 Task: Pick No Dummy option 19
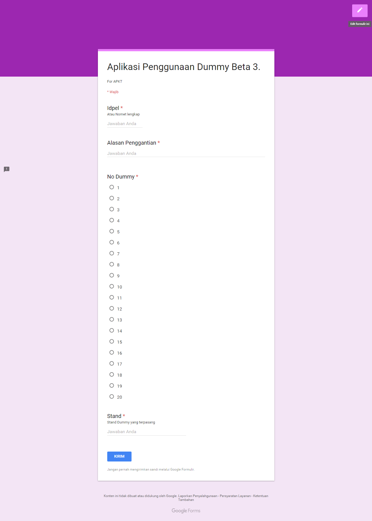[112, 386]
